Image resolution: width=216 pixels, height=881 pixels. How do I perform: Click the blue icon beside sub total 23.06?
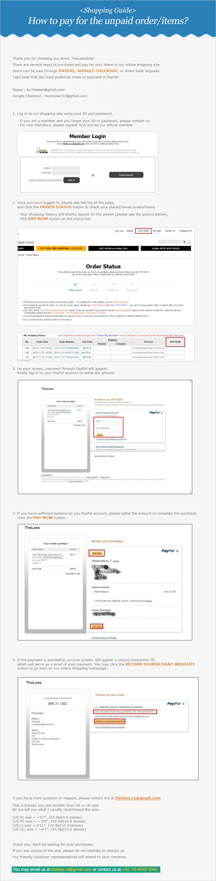[84, 357]
